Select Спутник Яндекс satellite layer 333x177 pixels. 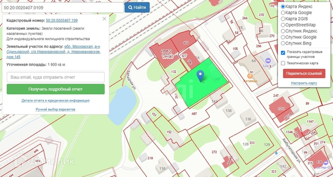pyautogui.click(x=283, y=31)
